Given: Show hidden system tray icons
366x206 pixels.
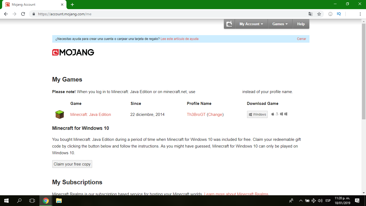Looking at the screenshot, I should tap(301, 201).
